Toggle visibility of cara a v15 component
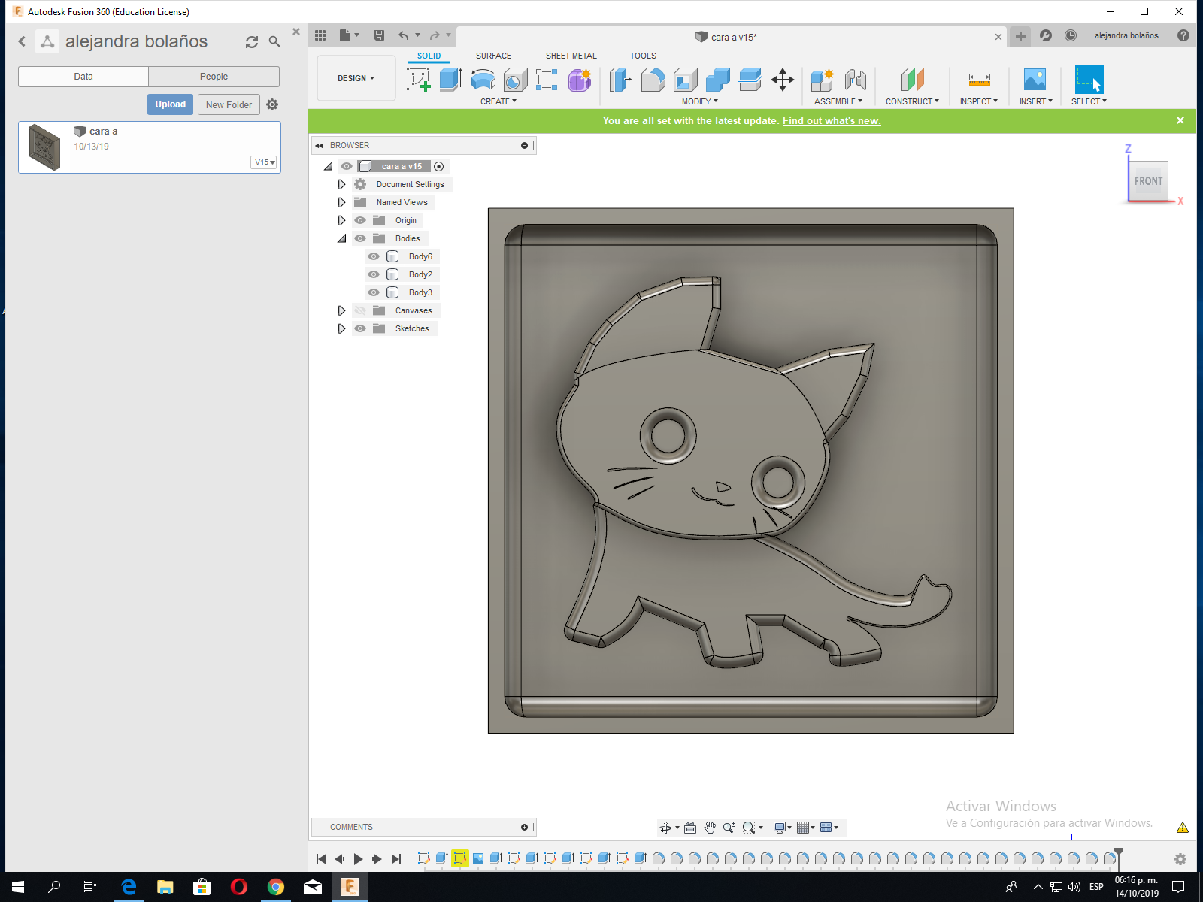This screenshot has height=902, width=1203. [x=347, y=166]
